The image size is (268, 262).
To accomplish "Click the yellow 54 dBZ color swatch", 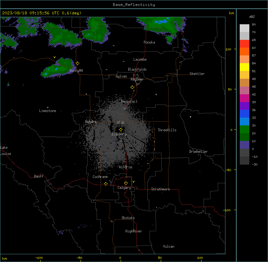I will [244, 67].
